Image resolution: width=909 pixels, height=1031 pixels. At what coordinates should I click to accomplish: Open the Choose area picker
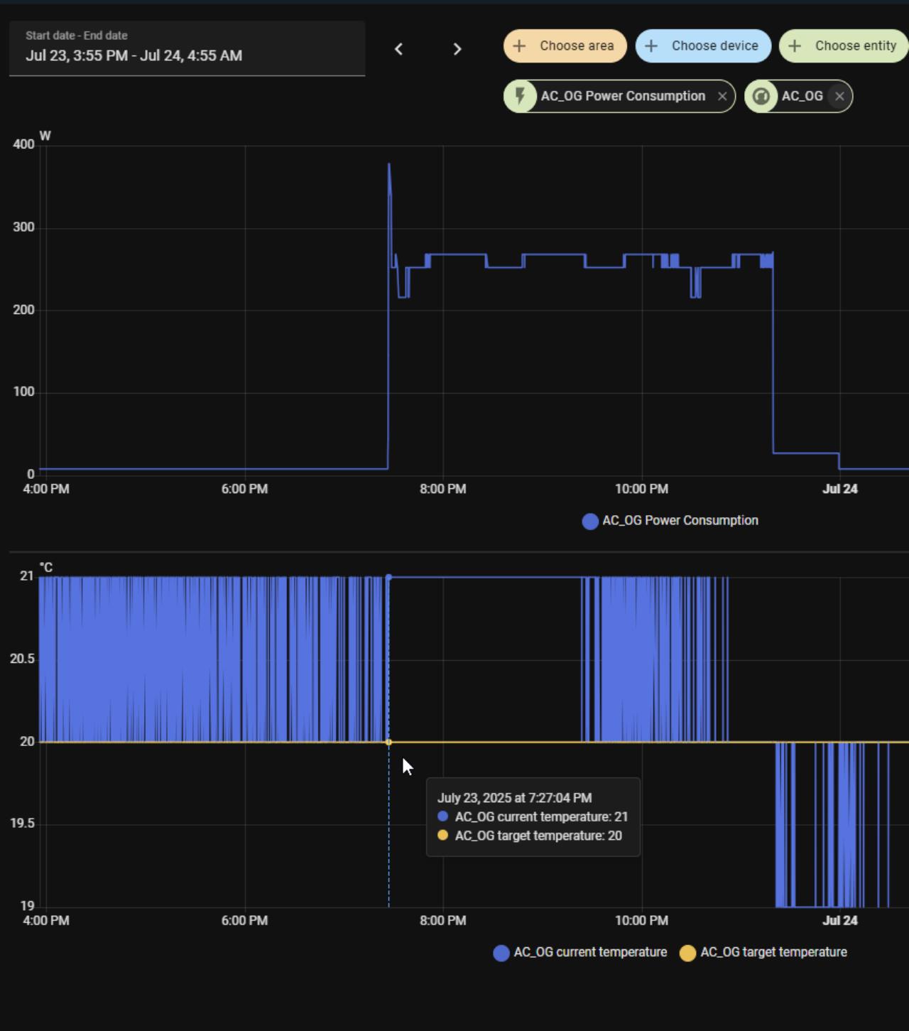coord(576,46)
